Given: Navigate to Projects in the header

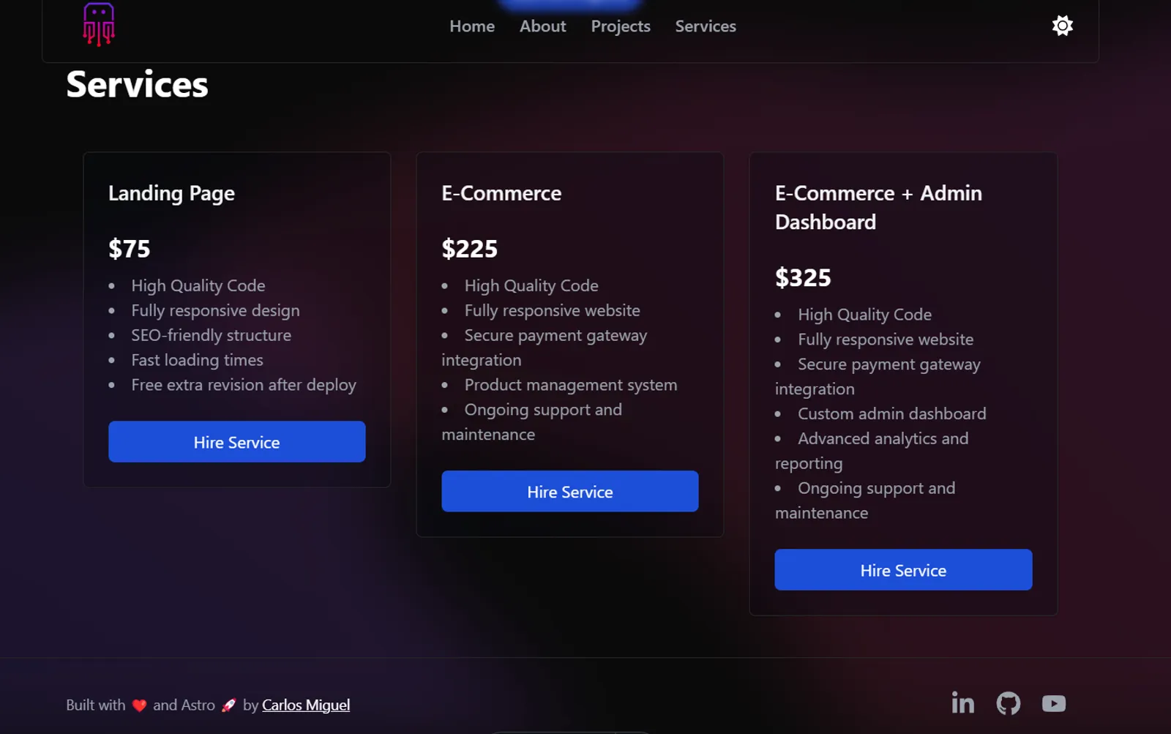Looking at the screenshot, I should coord(621,26).
